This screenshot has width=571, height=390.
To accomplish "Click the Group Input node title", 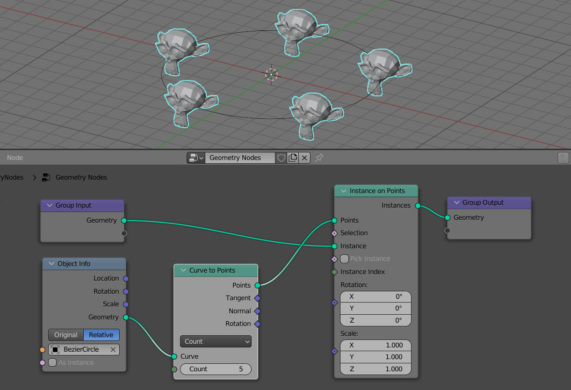I will pyautogui.click(x=73, y=205).
